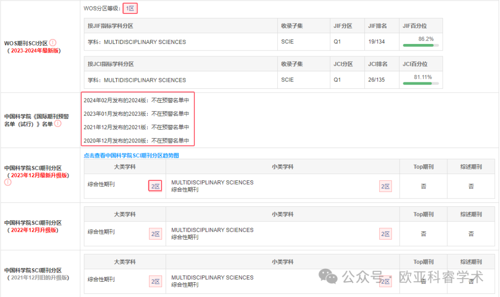Image resolution: width=500 pixels, height=297 pixels.
Task: Select the 按JIF指标学科分区 header
Action: [x=110, y=26]
